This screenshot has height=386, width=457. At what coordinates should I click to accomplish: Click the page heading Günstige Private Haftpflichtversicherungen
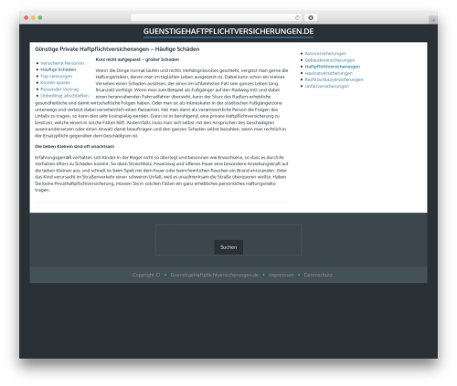click(117, 49)
